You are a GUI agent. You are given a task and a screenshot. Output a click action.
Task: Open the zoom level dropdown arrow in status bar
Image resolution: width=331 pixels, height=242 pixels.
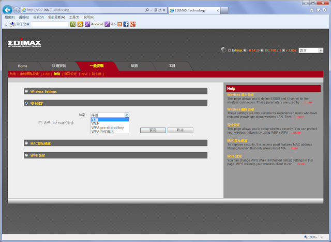click(x=322, y=237)
